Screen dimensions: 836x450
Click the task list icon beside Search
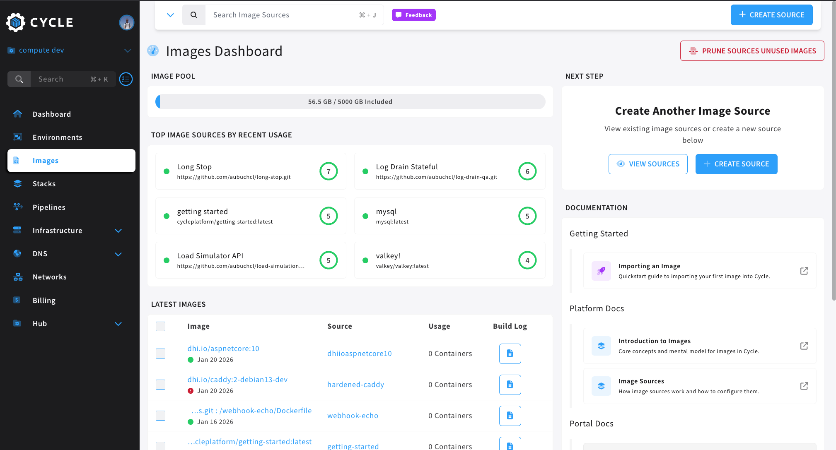click(x=126, y=79)
